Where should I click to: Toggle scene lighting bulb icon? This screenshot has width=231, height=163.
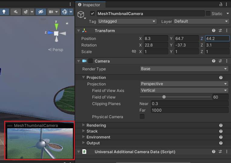[x=4, y=12]
